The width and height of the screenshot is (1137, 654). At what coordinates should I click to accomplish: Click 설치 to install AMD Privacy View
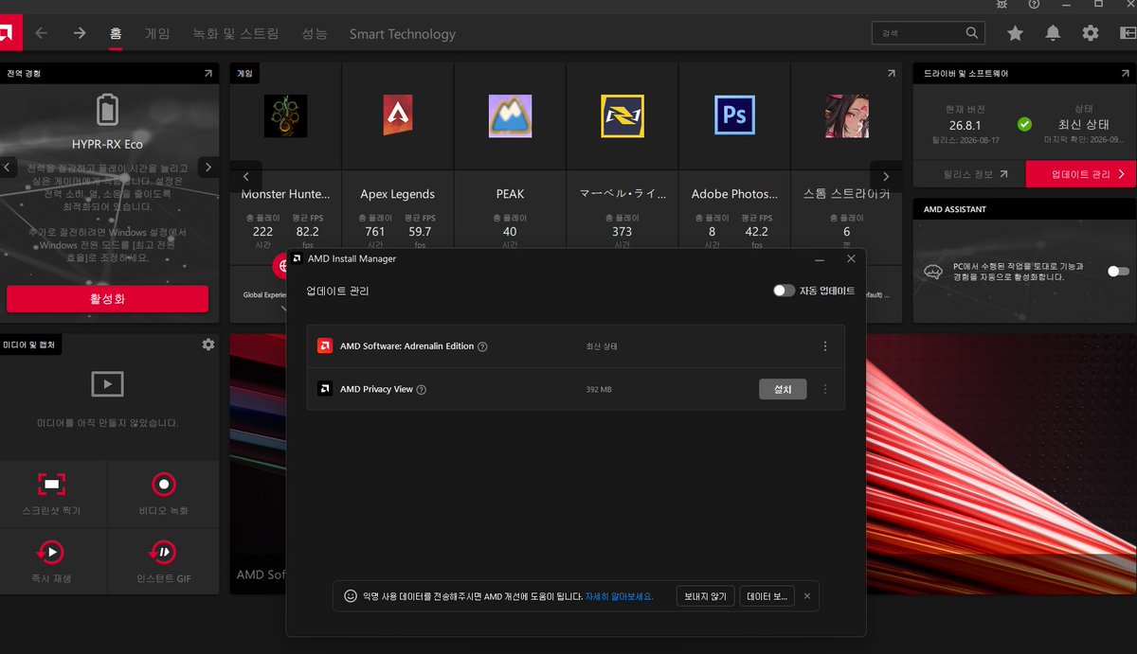point(783,389)
